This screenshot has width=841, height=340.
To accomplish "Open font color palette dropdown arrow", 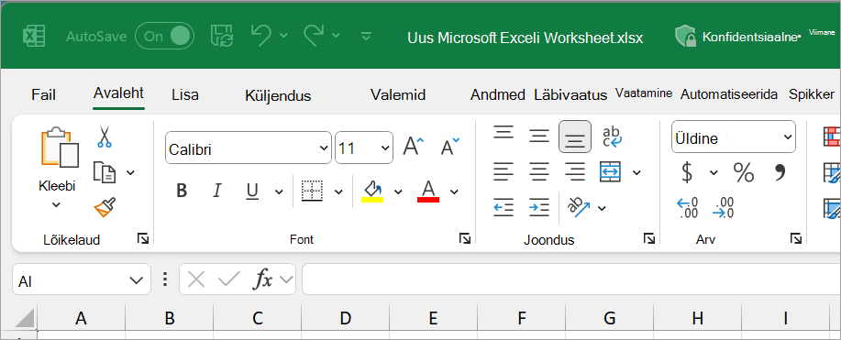I will 454,192.
